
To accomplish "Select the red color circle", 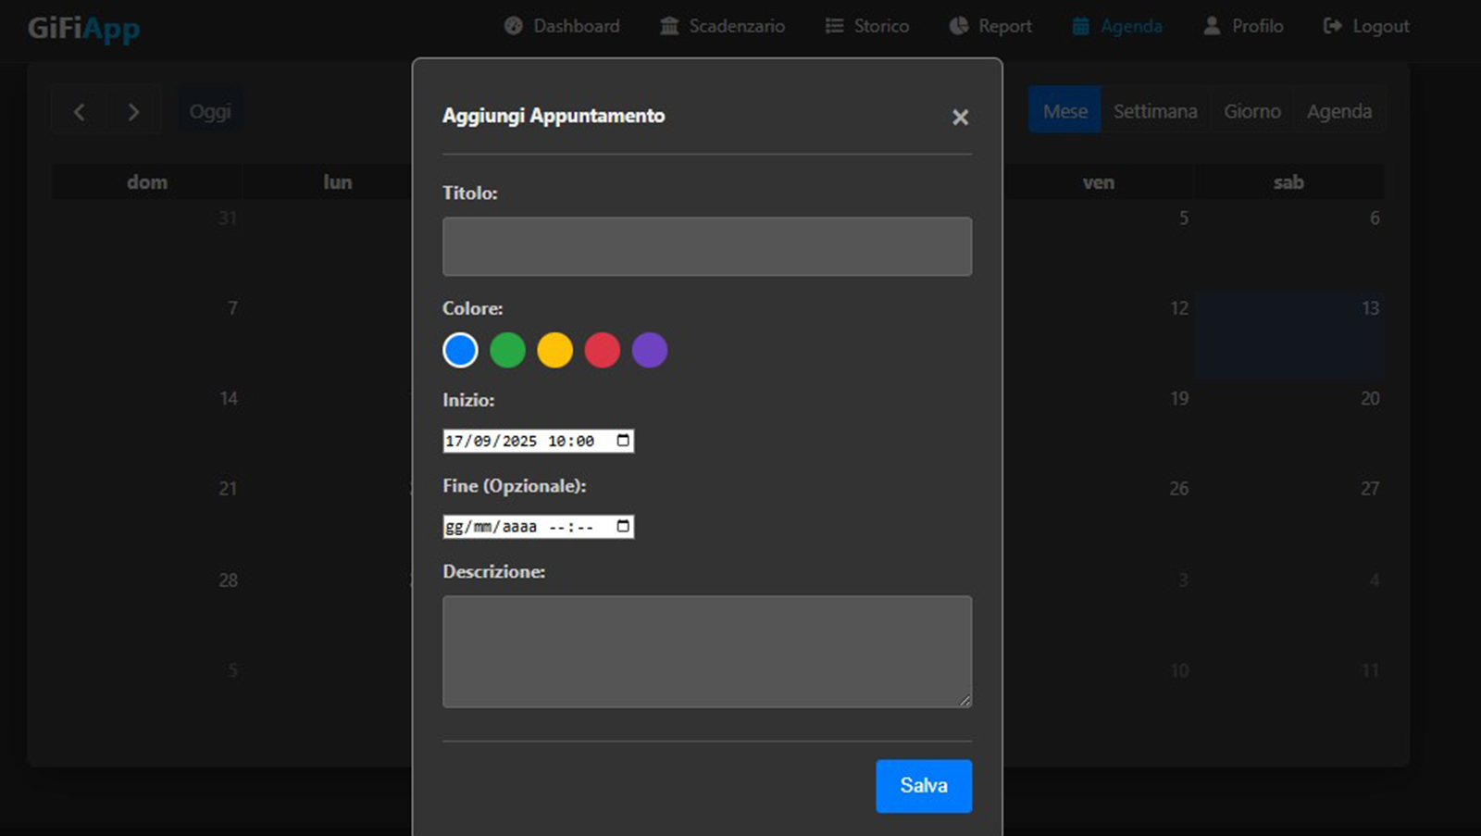I will click(602, 350).
